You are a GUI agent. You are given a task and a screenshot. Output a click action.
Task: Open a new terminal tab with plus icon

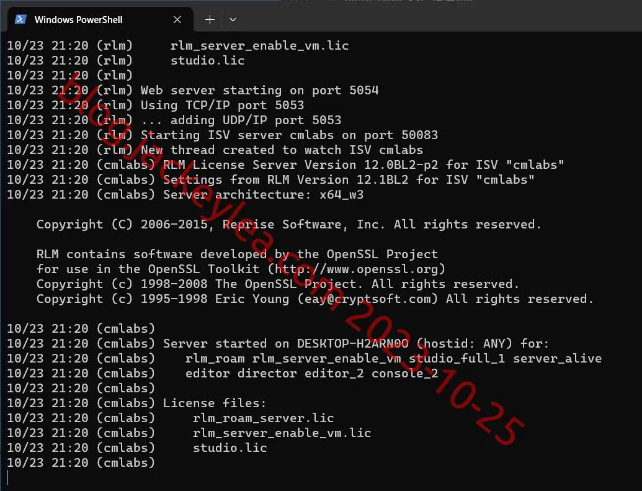(x=210, y=19)
